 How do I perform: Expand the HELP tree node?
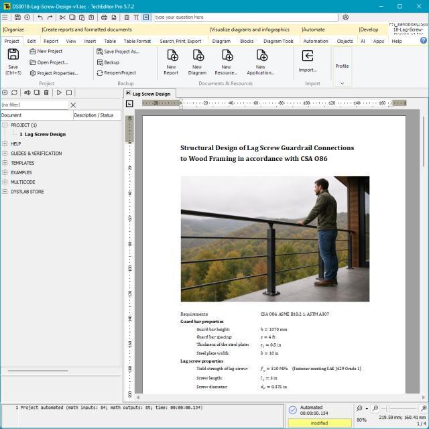click(x=5, y=143)
